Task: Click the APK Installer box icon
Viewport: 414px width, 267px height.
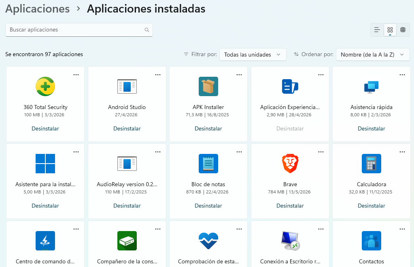Action: [x=208, y=86]
